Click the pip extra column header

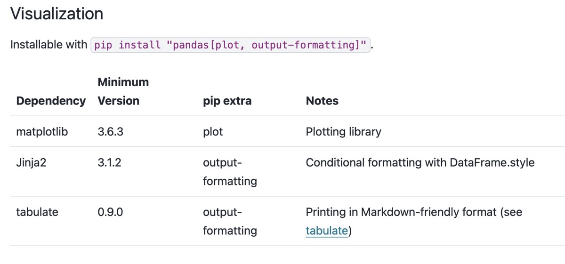227,101
